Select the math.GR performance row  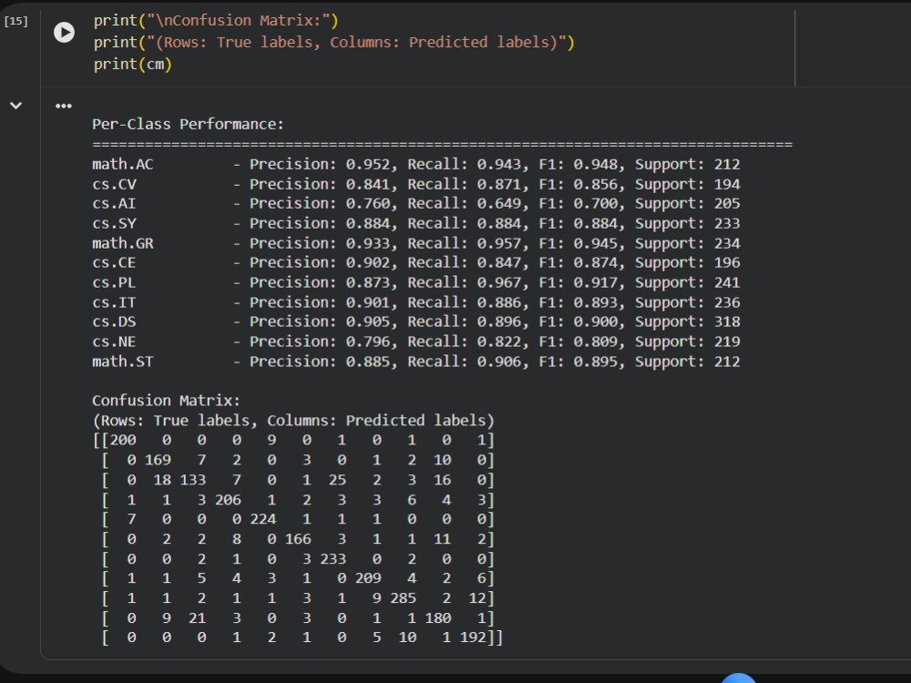[x=416, y=243]
